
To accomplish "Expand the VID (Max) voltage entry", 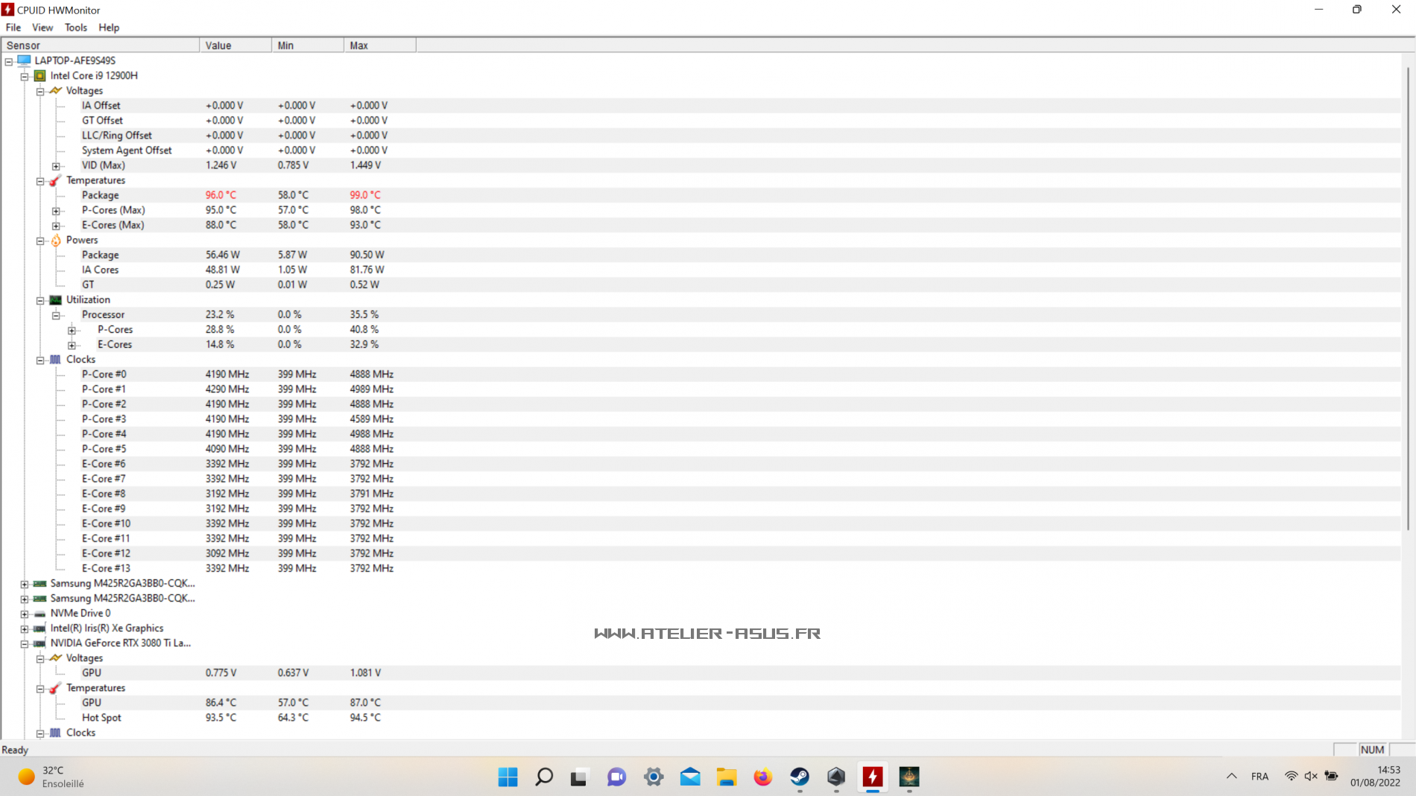I will 56,166.
